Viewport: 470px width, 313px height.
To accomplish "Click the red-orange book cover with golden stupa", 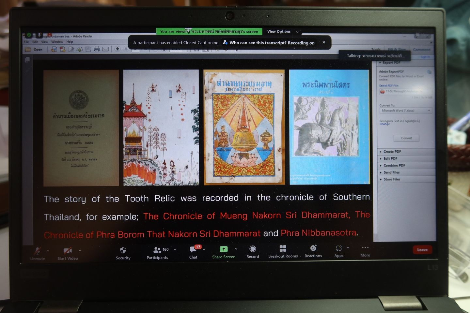I will (x=244, y=127).
